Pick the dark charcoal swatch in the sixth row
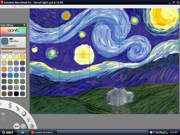The width and height of the screenshot is (180, 135). point(4,88)
